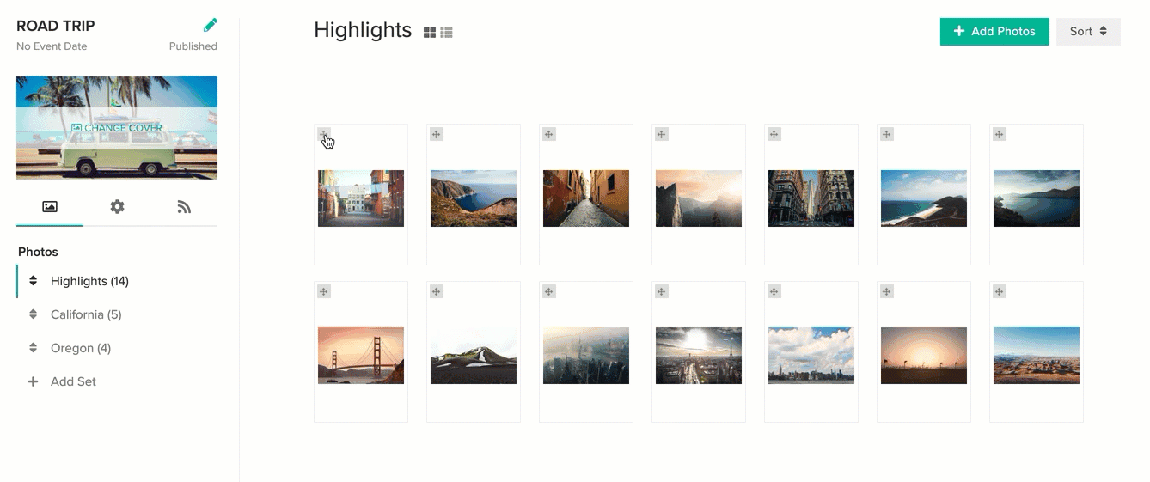The height and width of the screenshot is (482, 1150).
Task: Click the reorder arrows beside Oregon set
Action: [33, 348]
